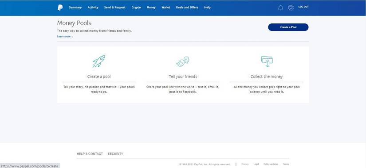Image resolution: width=366 pixels, height=168 pixels.
Task: Click the money download icon above Collect the money
Action: [x=267, y=61]
